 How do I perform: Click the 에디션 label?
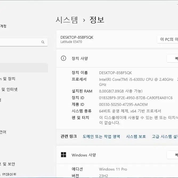point(77,169)
